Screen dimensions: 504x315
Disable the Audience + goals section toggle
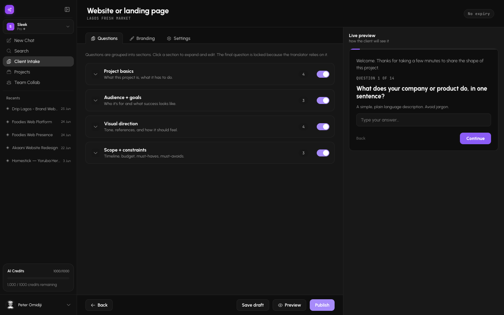[x=323, y=100]
